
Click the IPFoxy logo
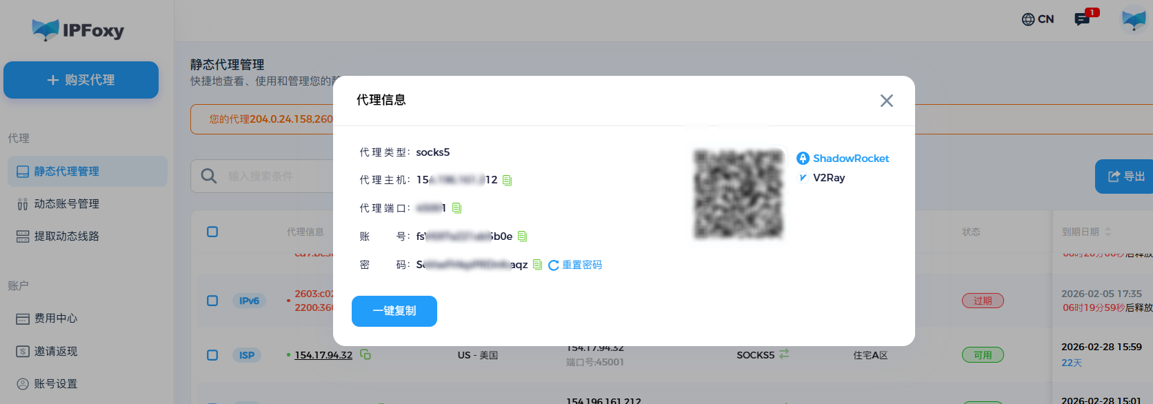pos(78,30)
